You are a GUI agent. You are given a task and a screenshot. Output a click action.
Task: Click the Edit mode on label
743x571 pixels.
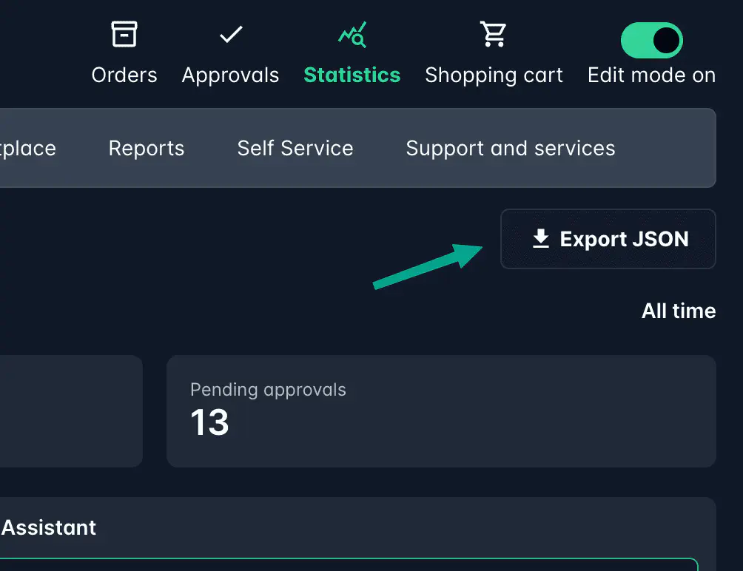click(x=651, y=74)
